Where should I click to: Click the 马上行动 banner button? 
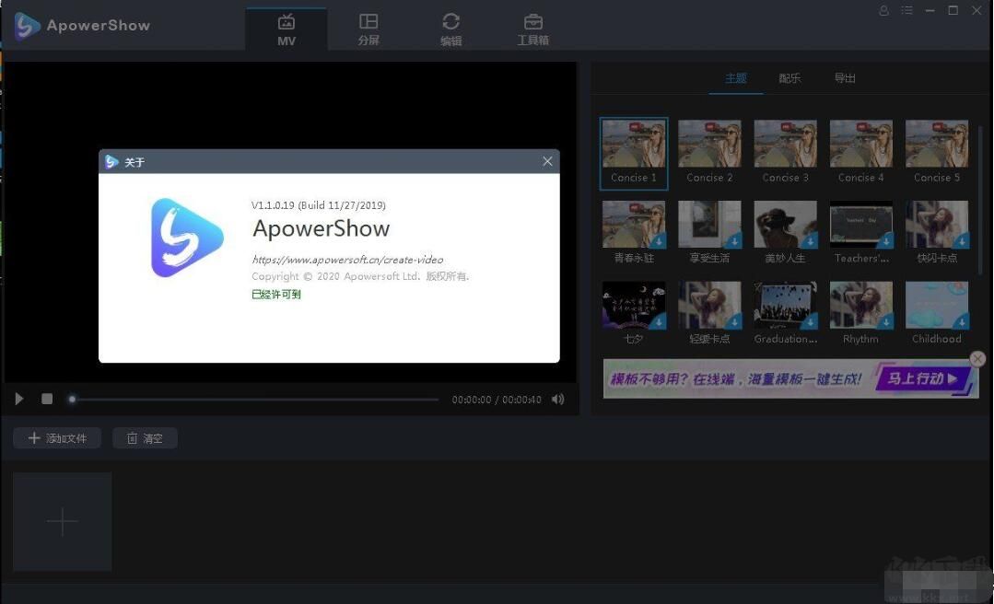pyautogui.click(x=918, y=378)
